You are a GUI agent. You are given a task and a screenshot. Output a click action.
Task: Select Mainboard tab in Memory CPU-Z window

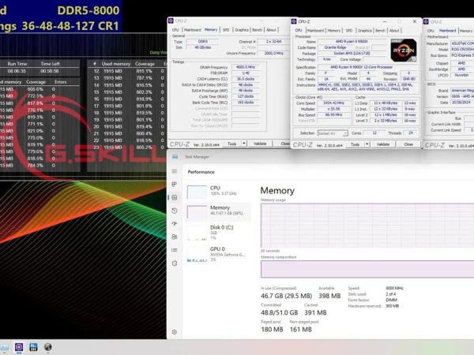coord(192,30)
